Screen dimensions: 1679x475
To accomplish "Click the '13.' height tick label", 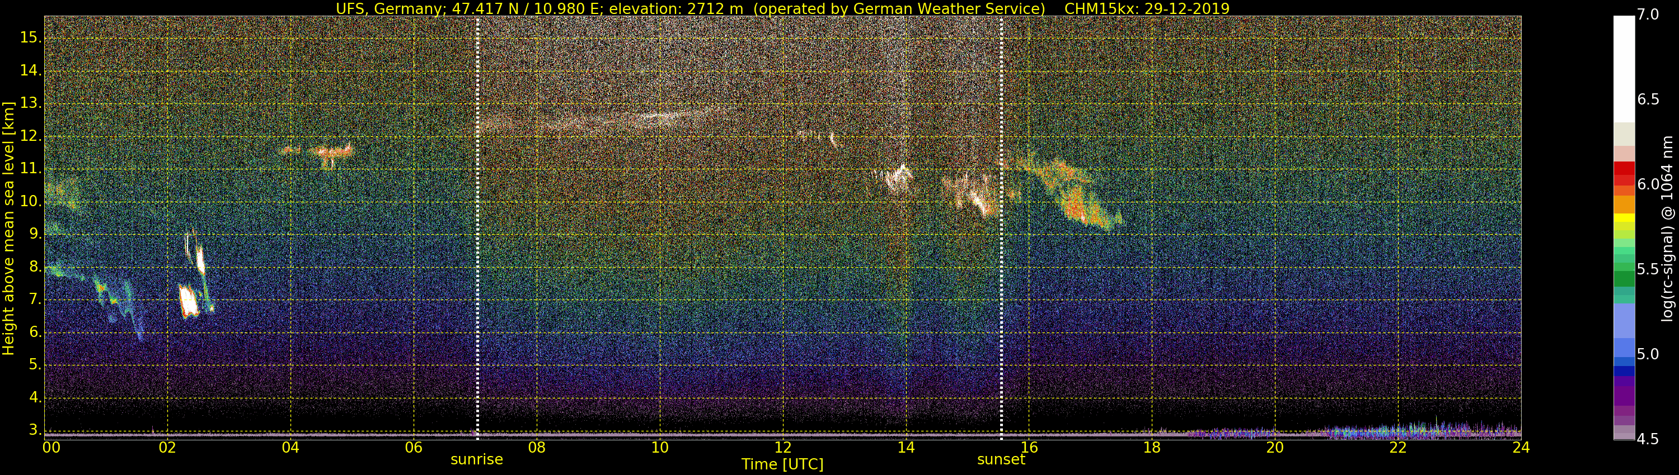I will [31, 103].
